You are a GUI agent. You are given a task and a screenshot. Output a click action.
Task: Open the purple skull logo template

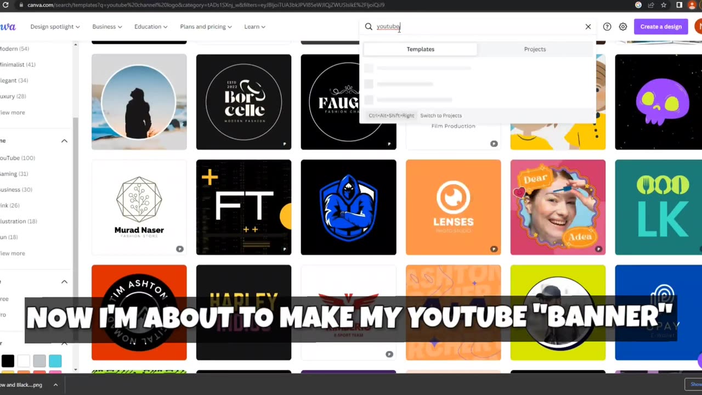pos(658,102)
